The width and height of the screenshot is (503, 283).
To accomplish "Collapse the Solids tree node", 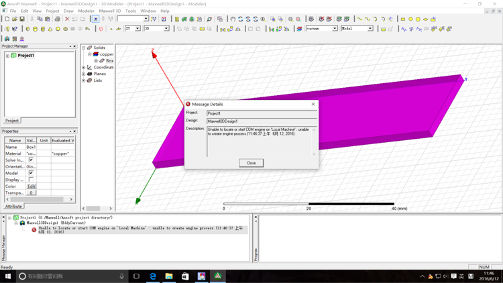I will coord(83,48).
